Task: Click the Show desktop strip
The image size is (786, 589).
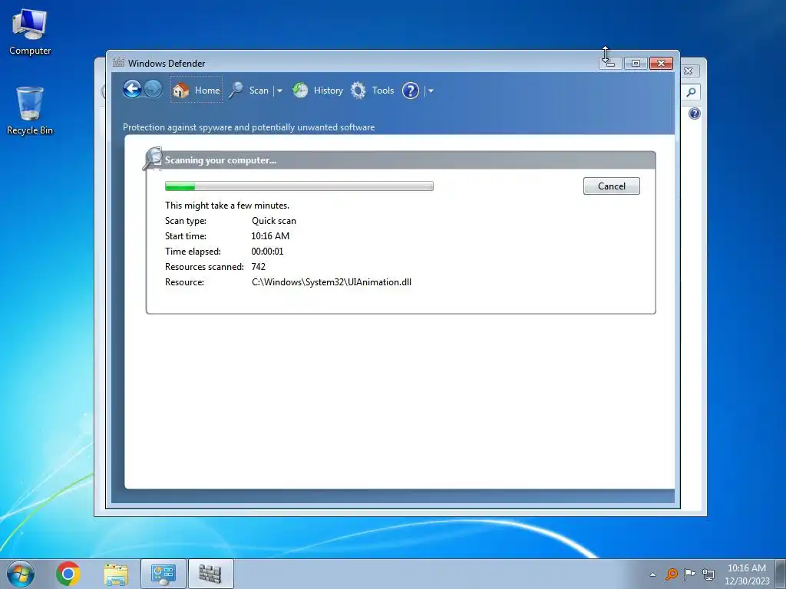Action: pyautogui.click(x=781, y=574)
